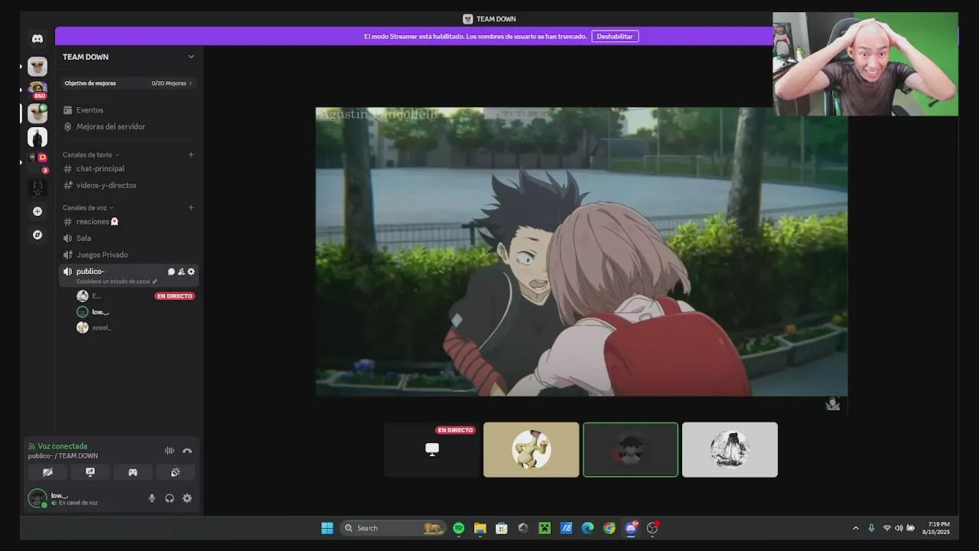Select the green-outlined participant tile
Image resolution: width=979 pixels, height=551 pixels.
[630, 449]
